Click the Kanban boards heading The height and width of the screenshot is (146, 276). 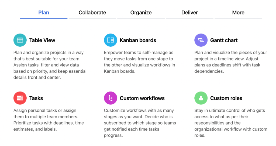point(138,41)
